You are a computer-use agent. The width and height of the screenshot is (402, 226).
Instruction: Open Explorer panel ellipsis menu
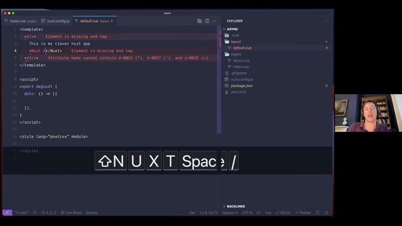pos(326,21)
